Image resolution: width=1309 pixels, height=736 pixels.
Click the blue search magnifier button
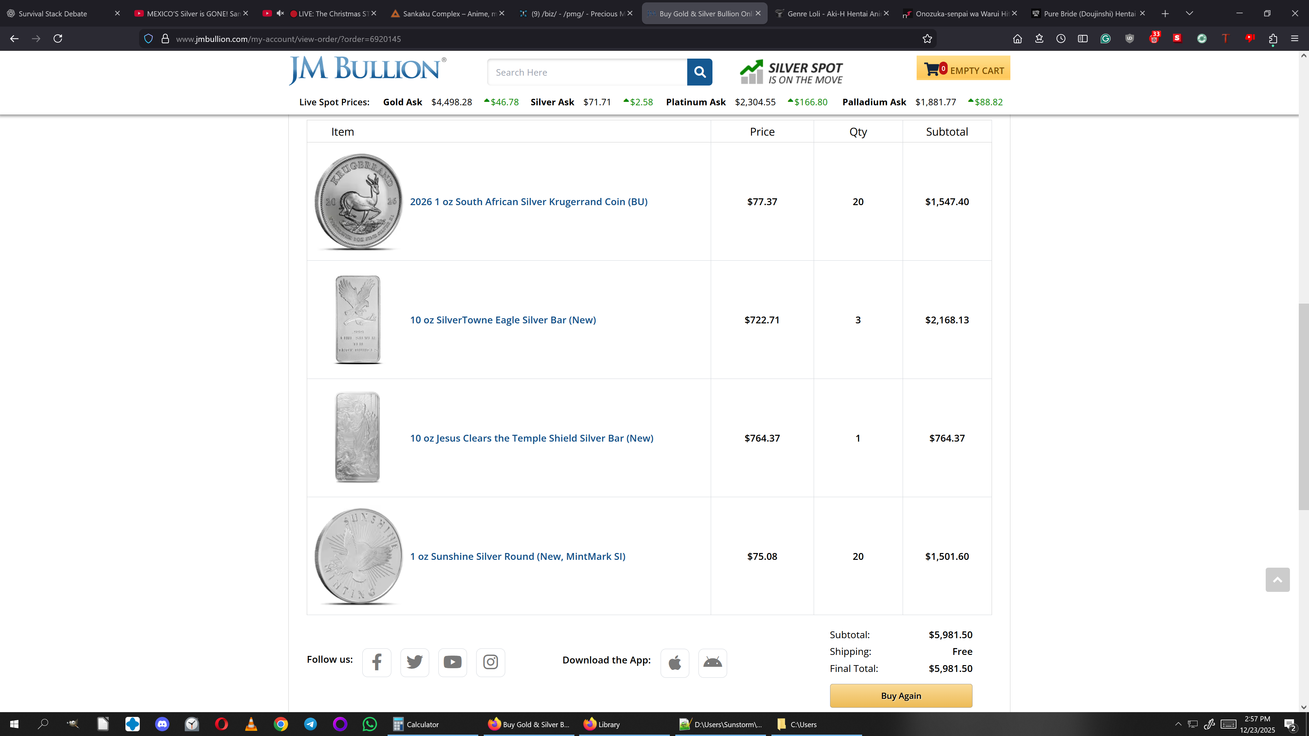click(699, 72)
